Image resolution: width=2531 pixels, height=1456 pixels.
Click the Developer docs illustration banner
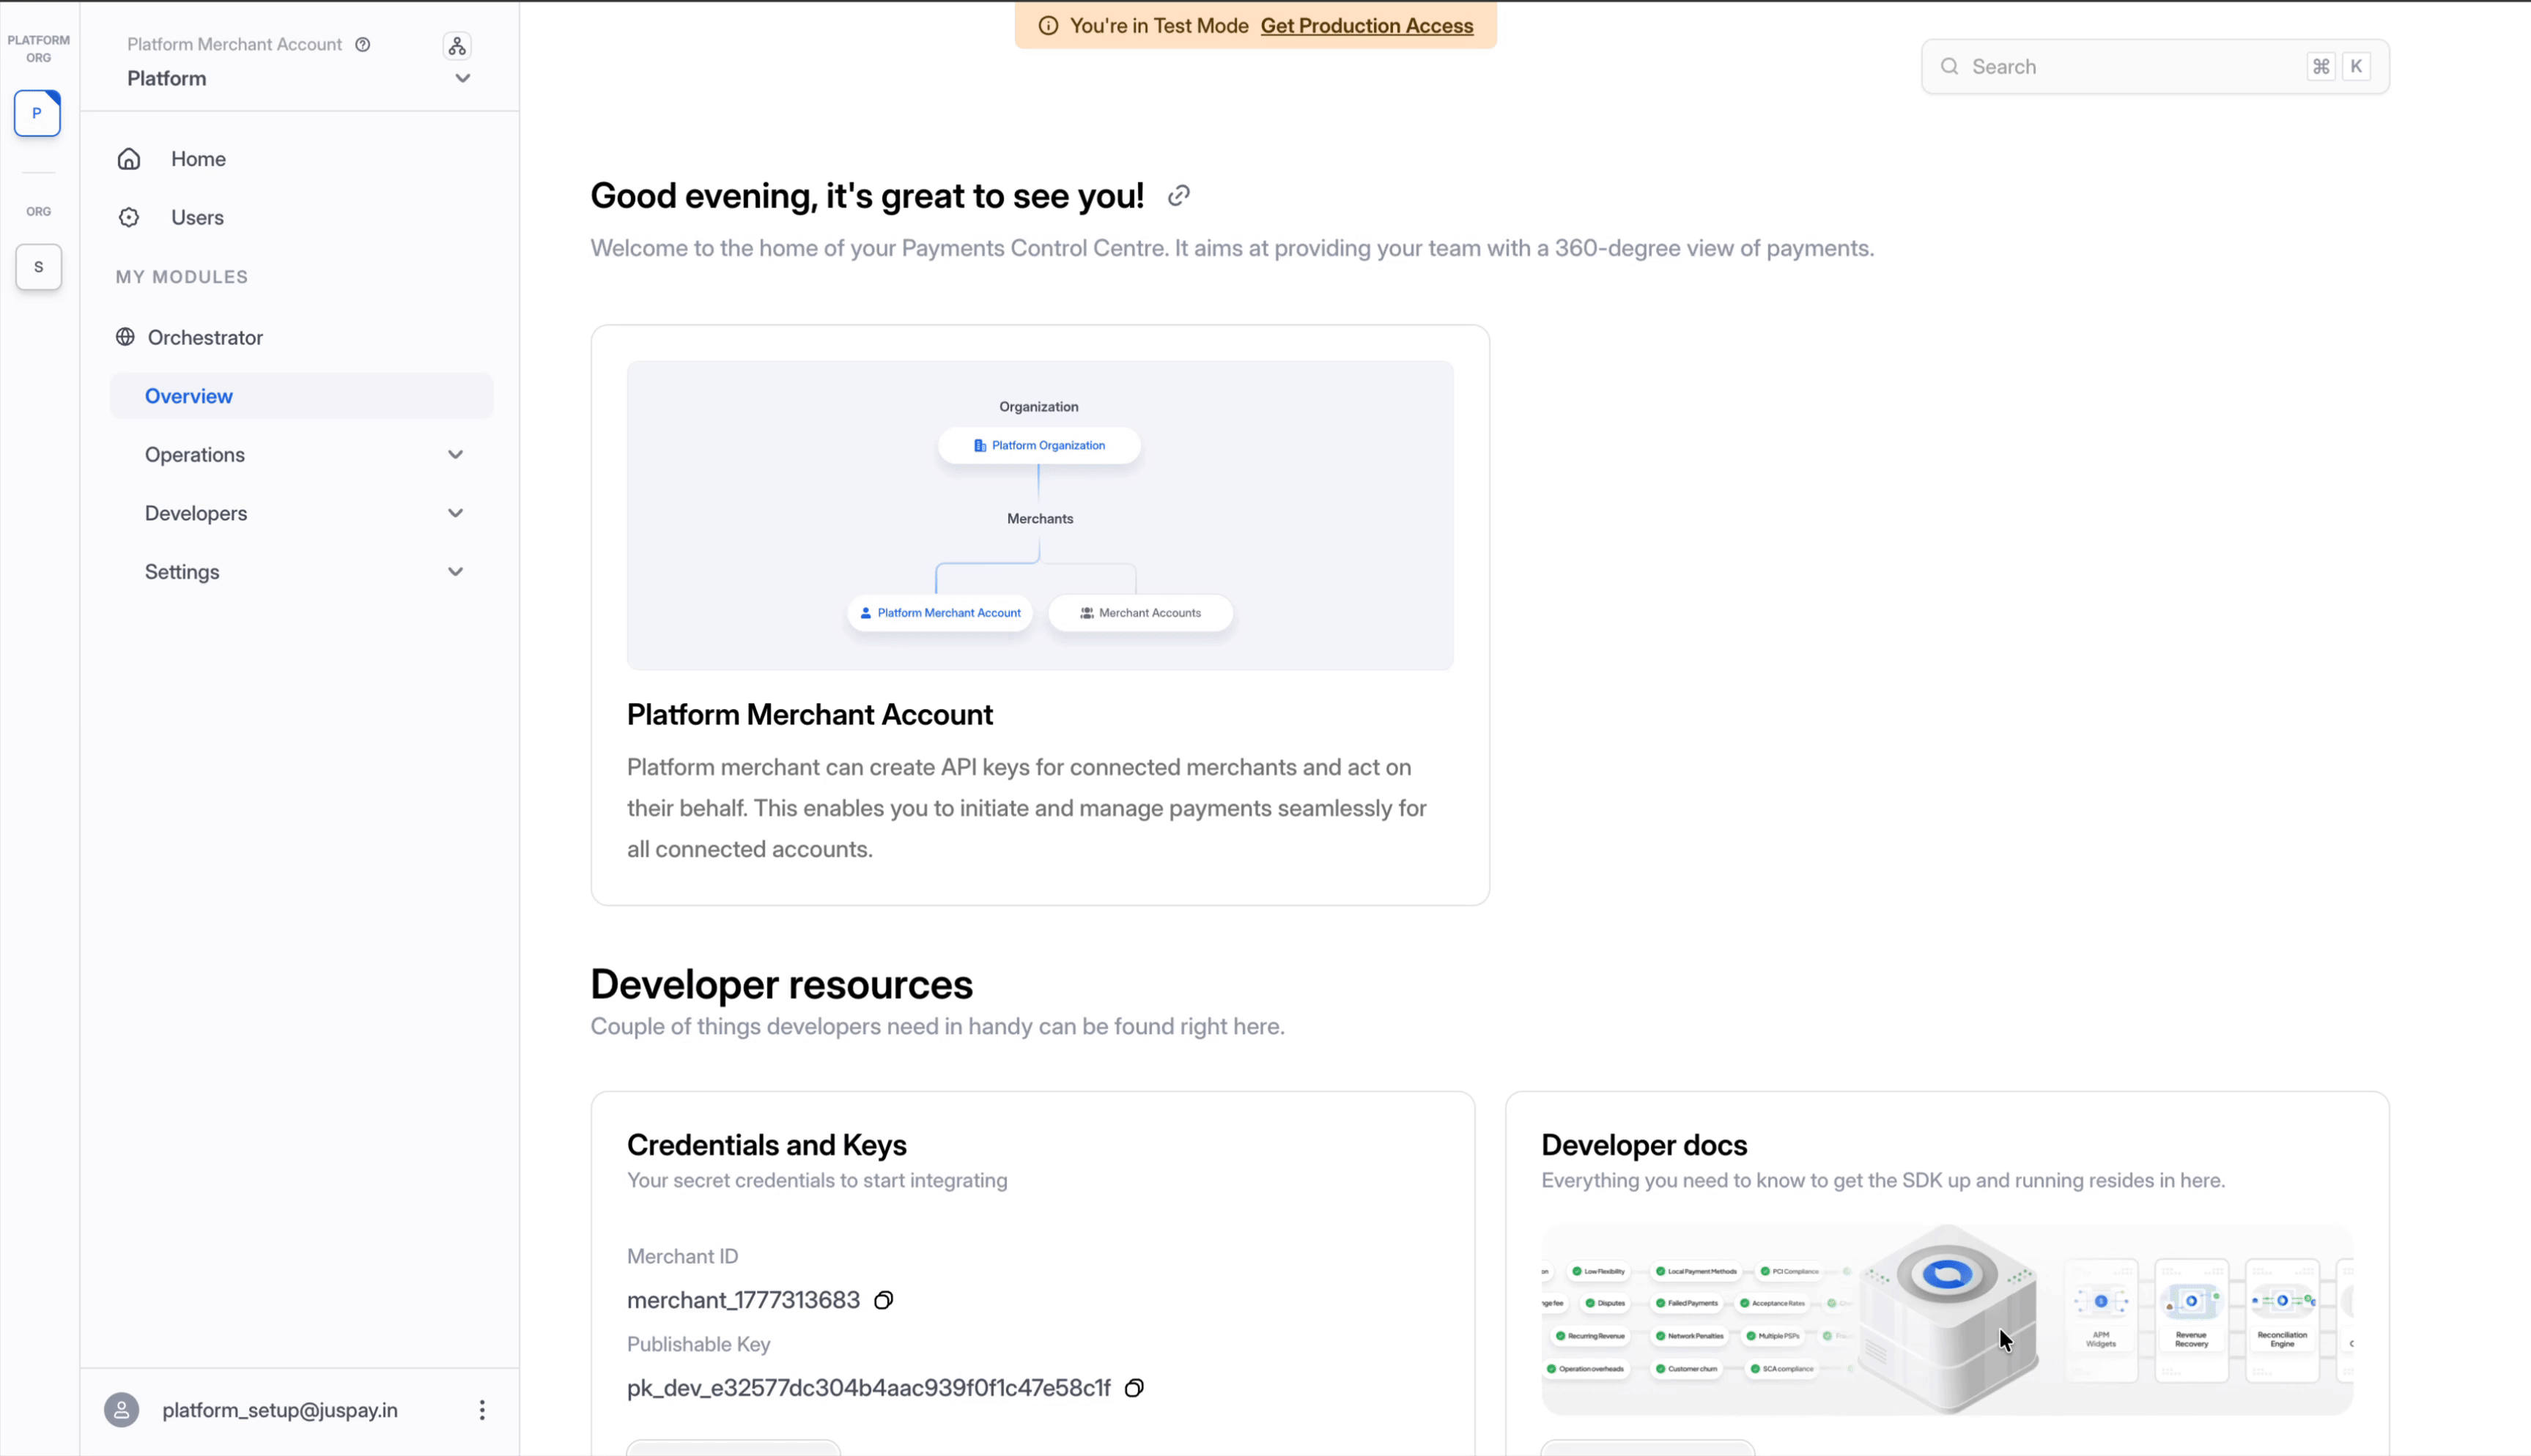click(x=1947, y=1320)
